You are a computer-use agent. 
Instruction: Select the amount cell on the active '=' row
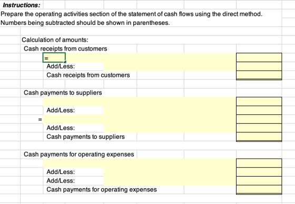click(x=259, y=57)
